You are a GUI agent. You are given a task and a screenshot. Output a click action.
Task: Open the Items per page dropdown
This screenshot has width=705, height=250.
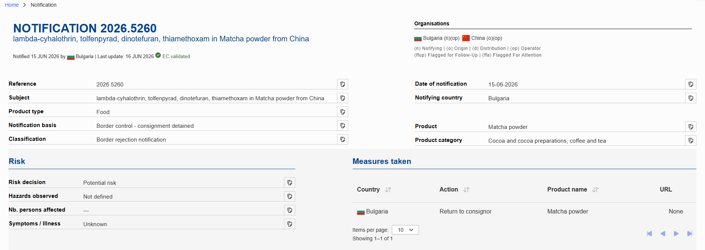[x=405, y=230]
